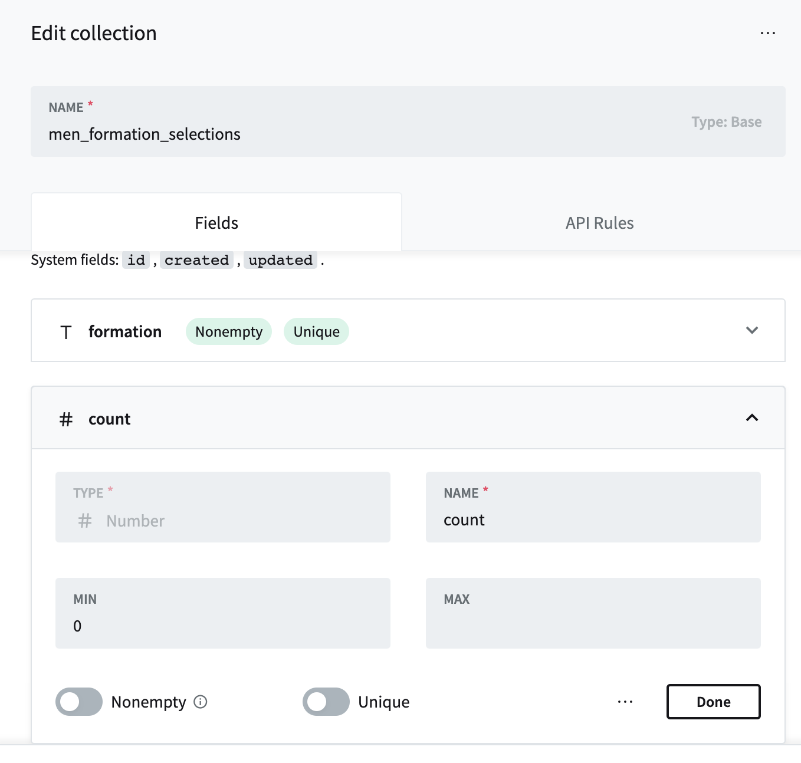
Task: Click the Nonempty badge on formation
Action: [229, 331]
